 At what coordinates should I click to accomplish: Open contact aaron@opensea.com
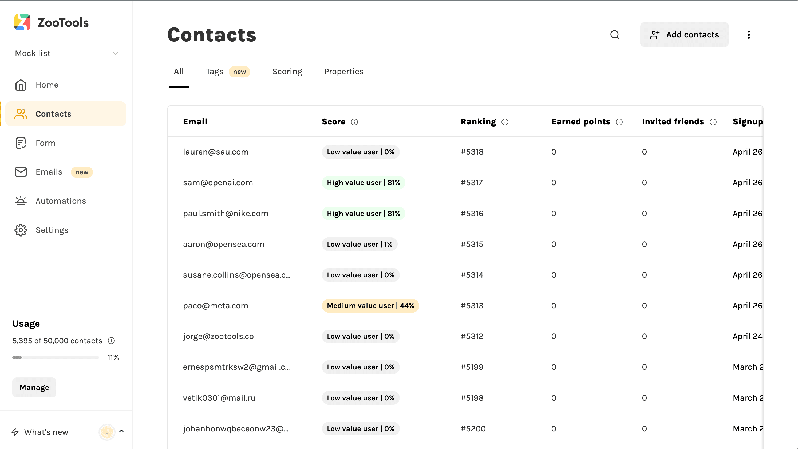(x=224, y=244)
